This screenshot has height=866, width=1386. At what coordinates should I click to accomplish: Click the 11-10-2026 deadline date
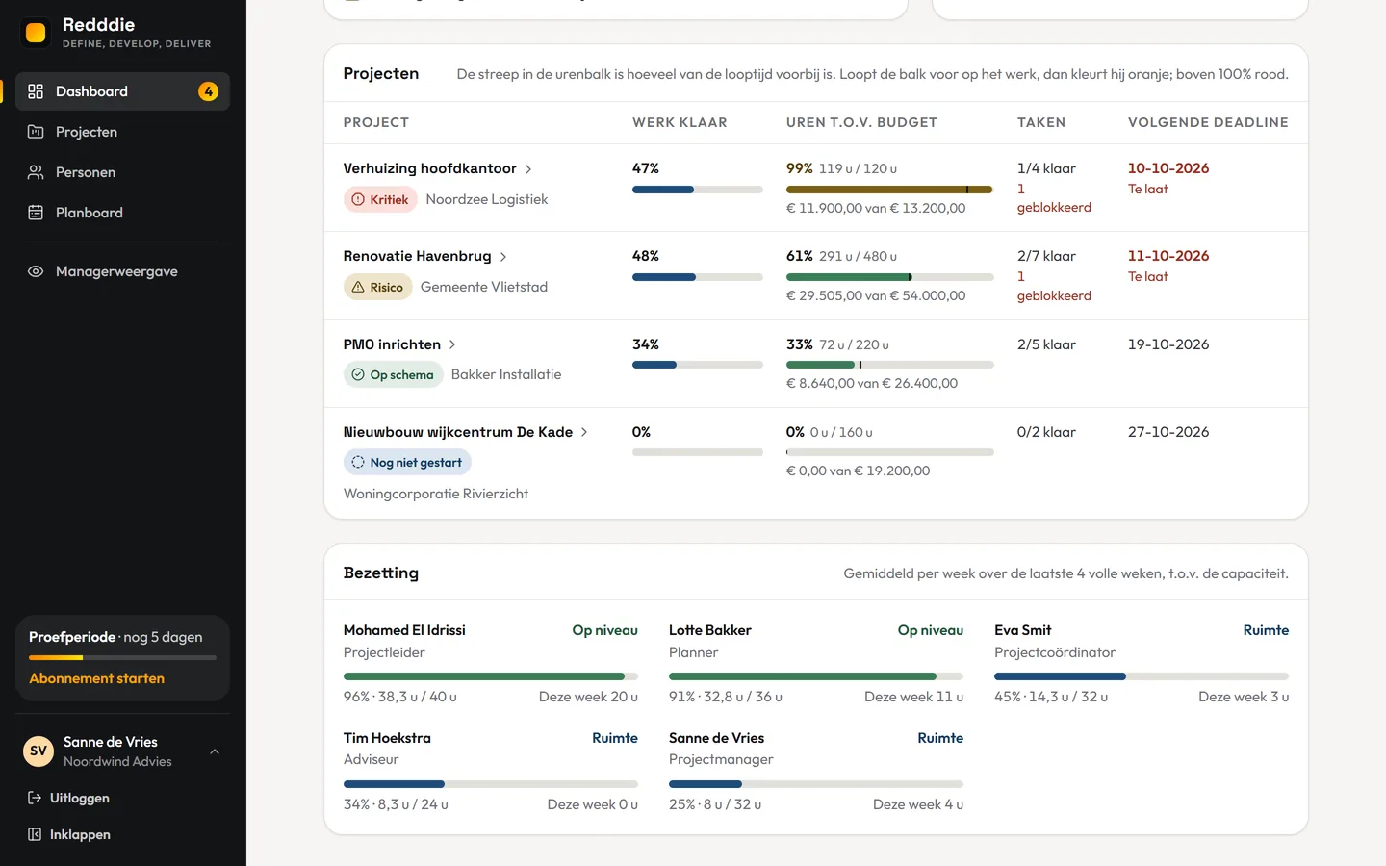(1168, 256)
